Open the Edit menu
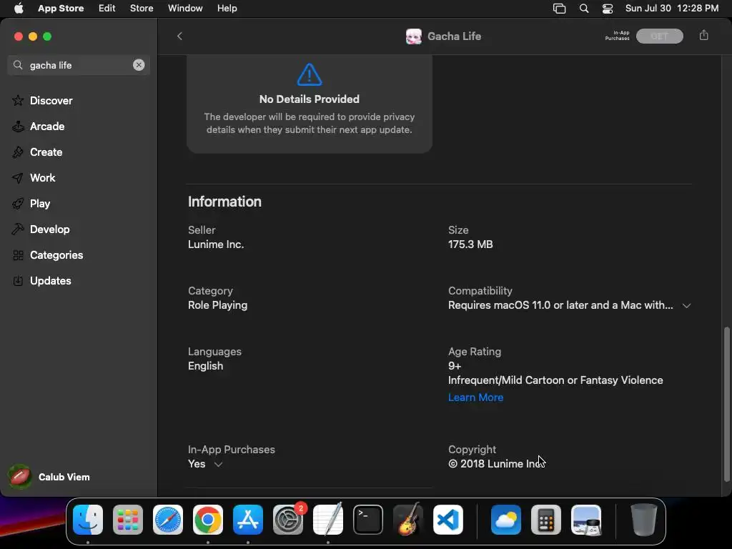The height and width of the screenshot is (549, 732). coord(107,9)
